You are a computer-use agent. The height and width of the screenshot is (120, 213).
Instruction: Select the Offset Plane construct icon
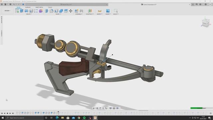coord(90,11)
